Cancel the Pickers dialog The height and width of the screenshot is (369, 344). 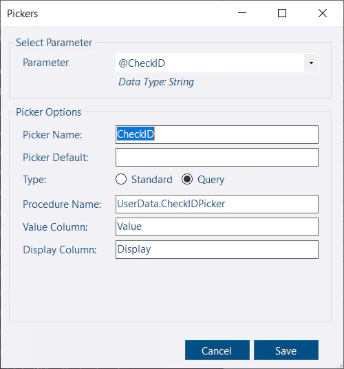click(x=217, y=350)
